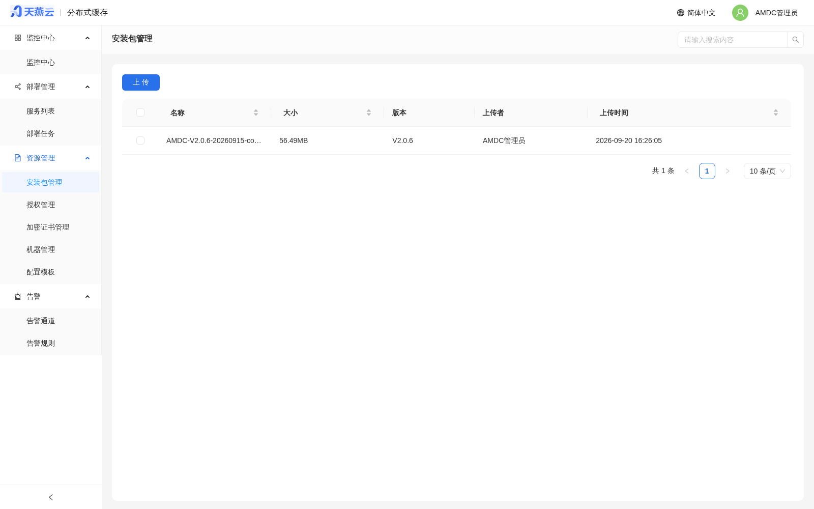Open 机器管理 menu item

51,249
